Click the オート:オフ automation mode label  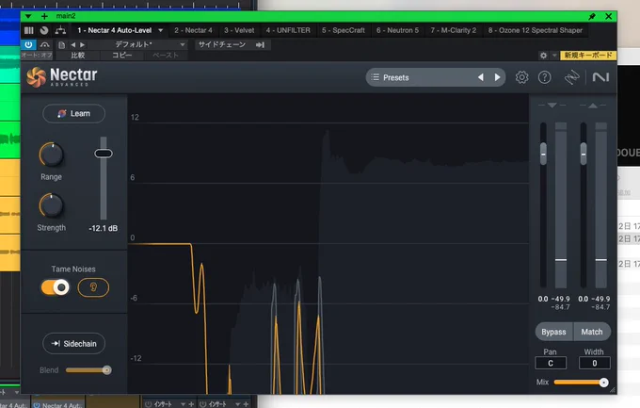pyautogui.click(x=37, y=55)
